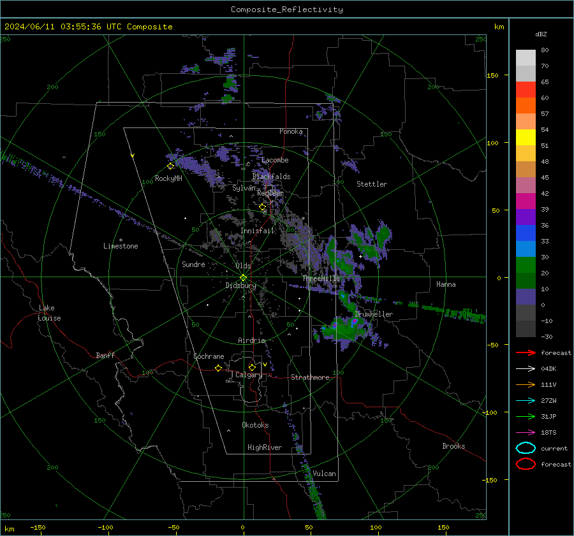This screenshot has height=536, width=574.
Task: Click the purple legend color swatch
Action: [526, 217]
